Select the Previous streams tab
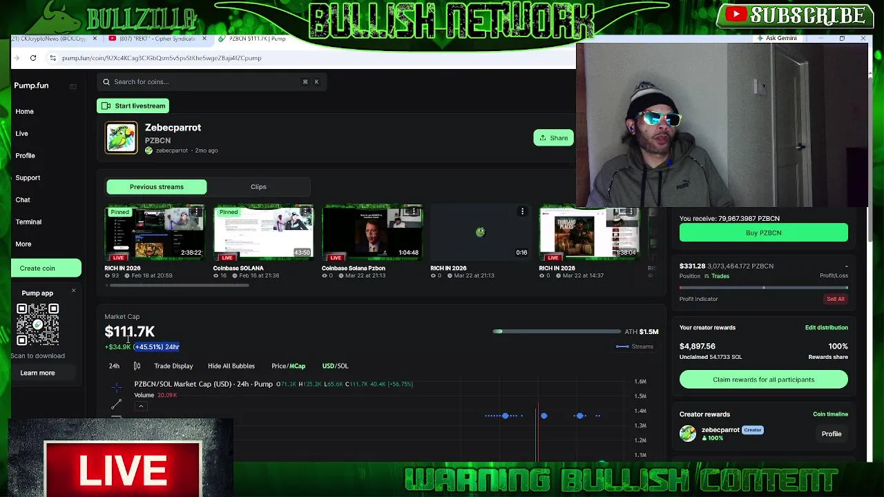This screenshot has height=497, width=884. coord(157,186)
